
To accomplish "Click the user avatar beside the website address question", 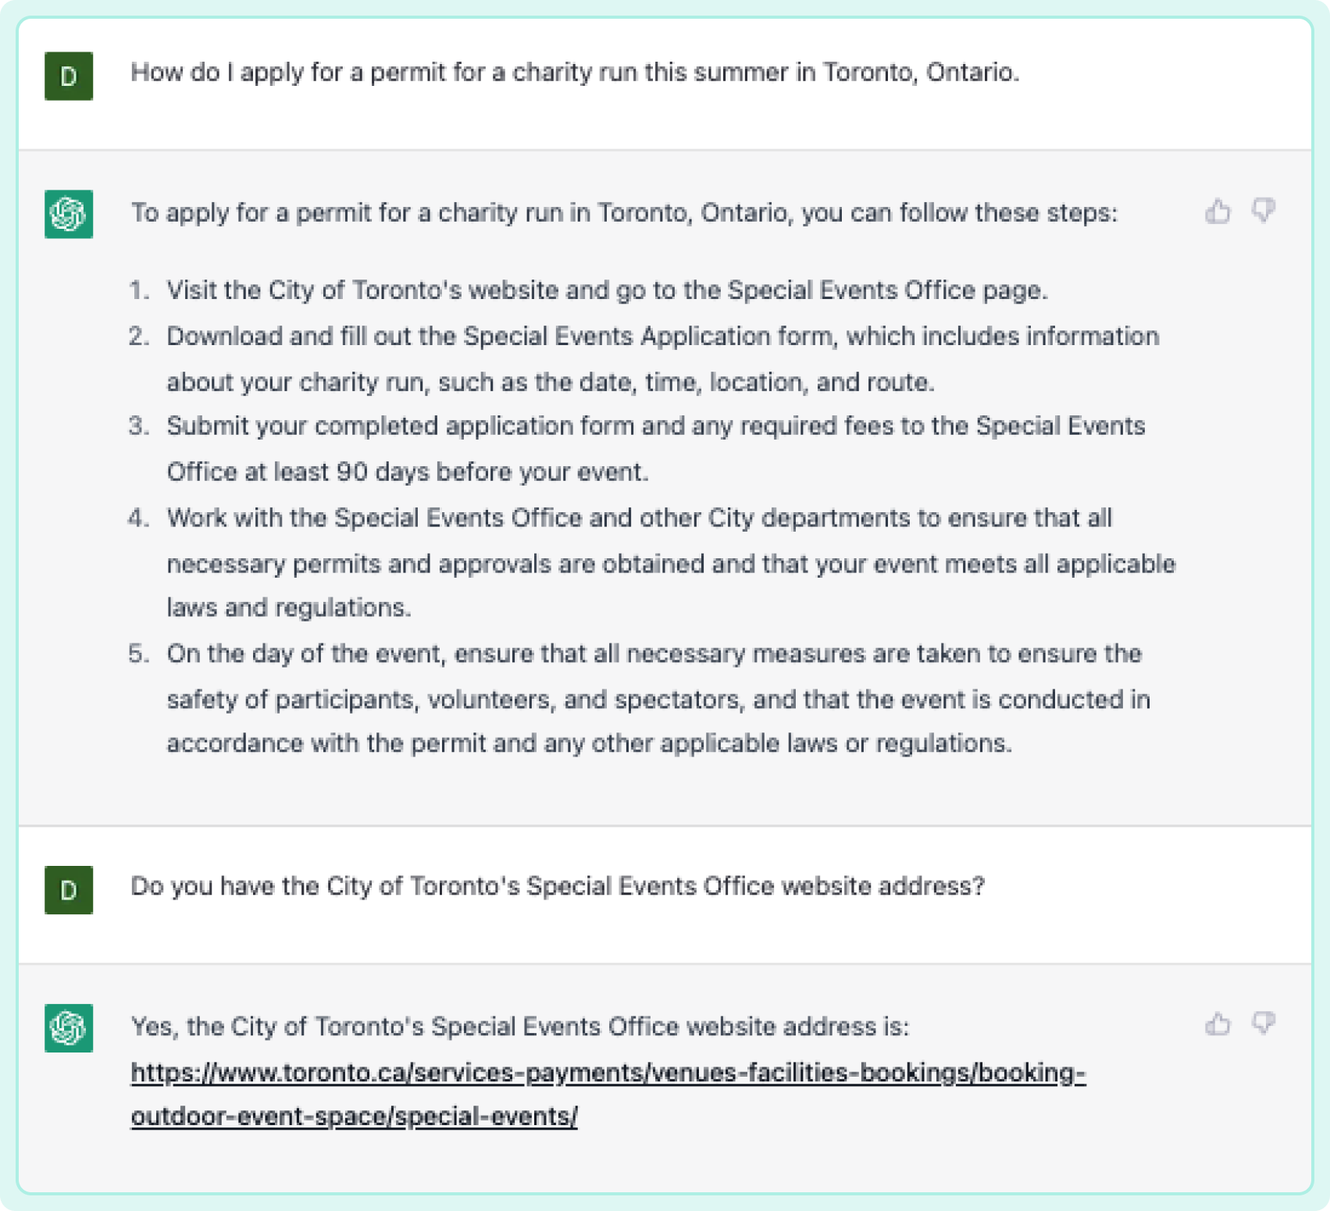I will tap(69, 889).
